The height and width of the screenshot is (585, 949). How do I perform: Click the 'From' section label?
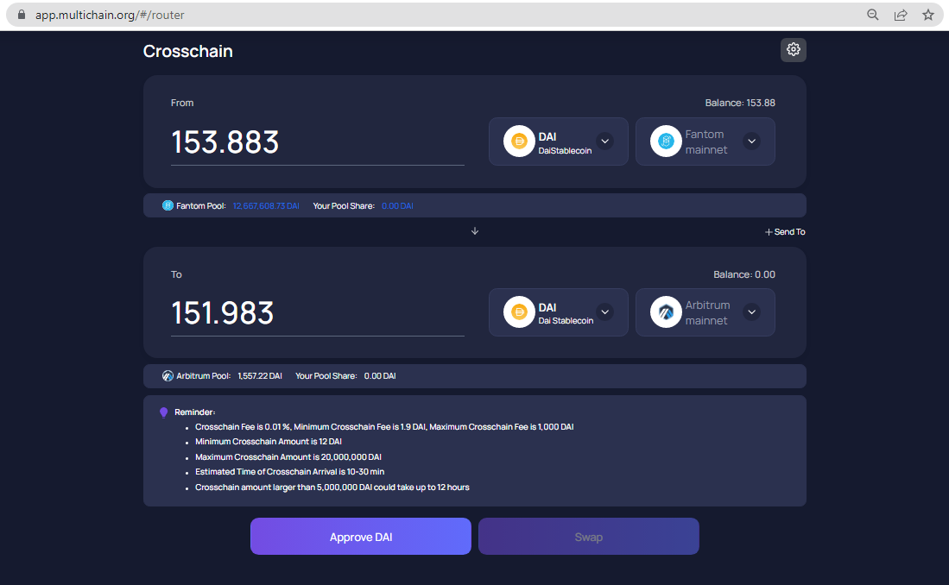tap(182, 103)
